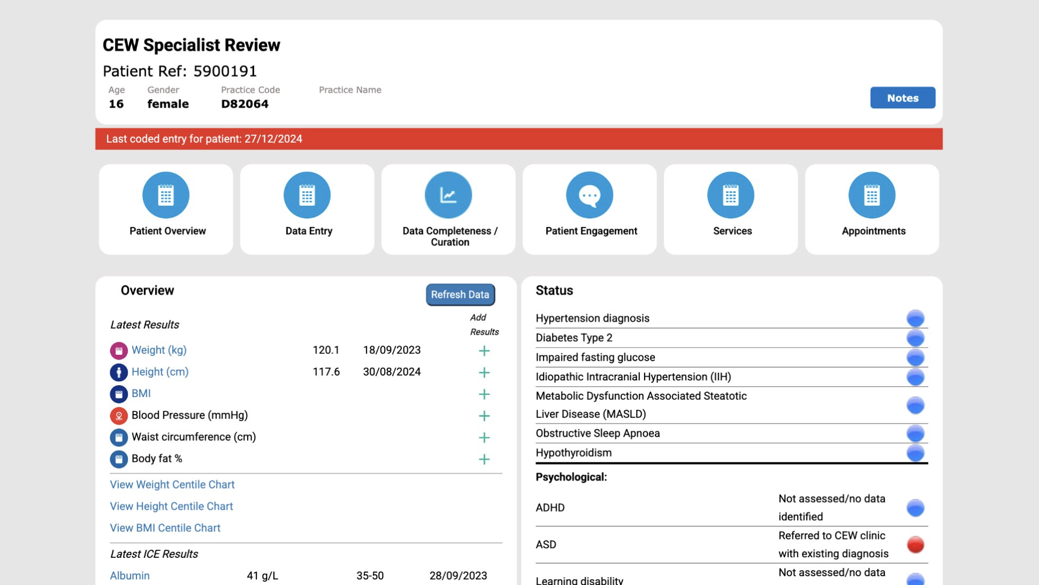Open Data Completeness / Curation chart icon

point(448,195)
